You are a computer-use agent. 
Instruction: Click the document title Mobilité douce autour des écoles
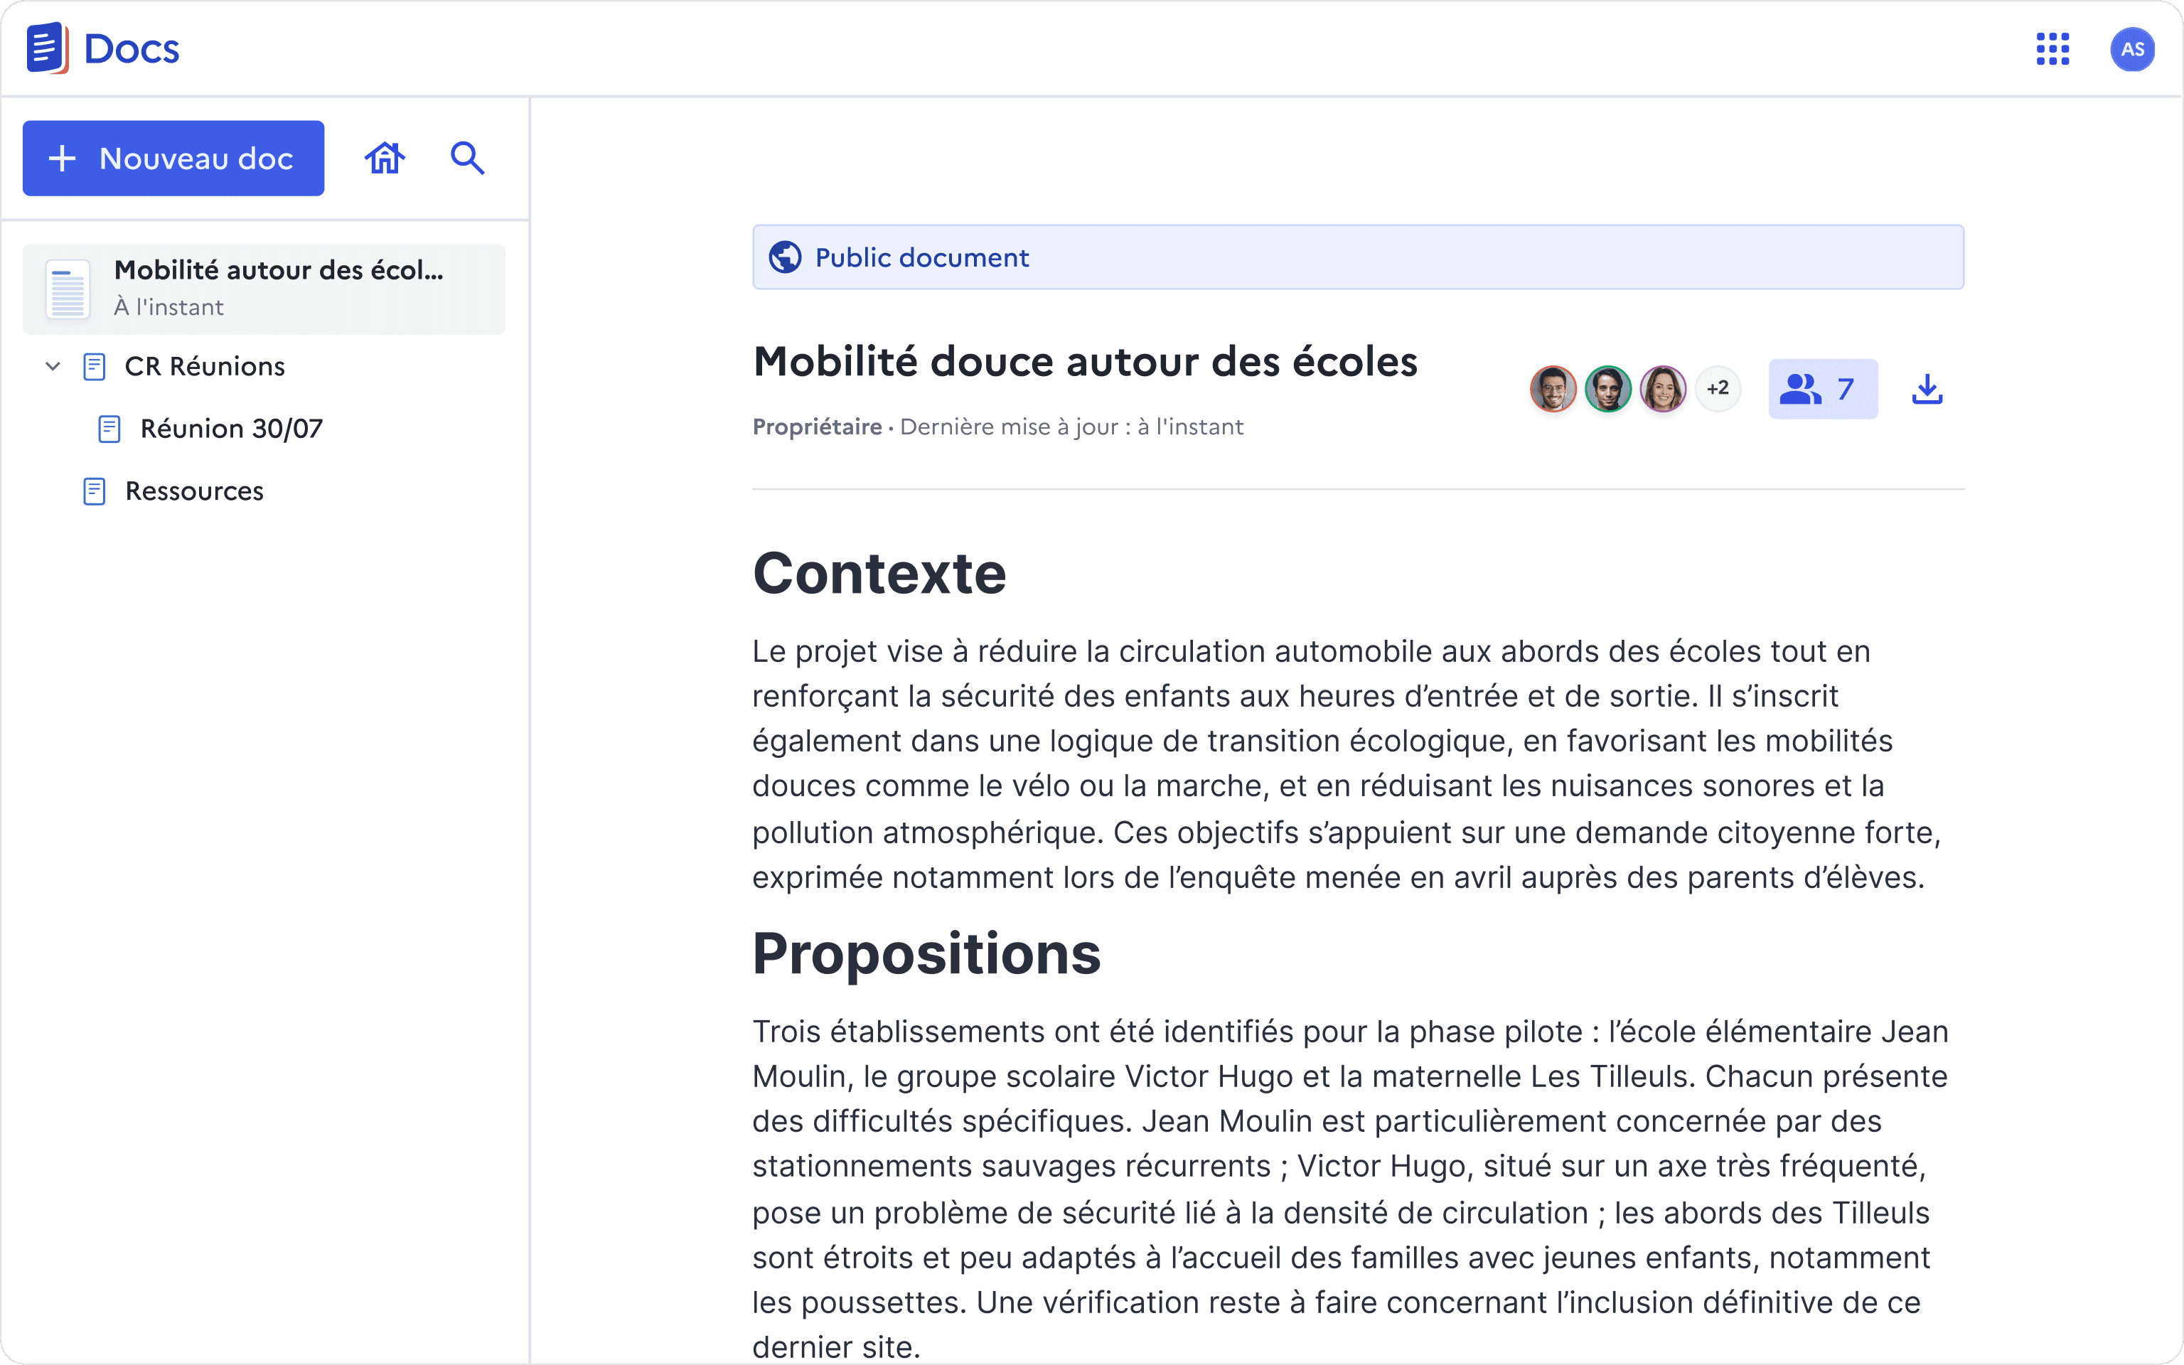[1085, 362]
